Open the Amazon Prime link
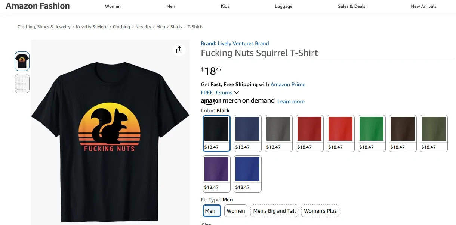Screen dimensions: 456x225 click(x=288, y=84)
